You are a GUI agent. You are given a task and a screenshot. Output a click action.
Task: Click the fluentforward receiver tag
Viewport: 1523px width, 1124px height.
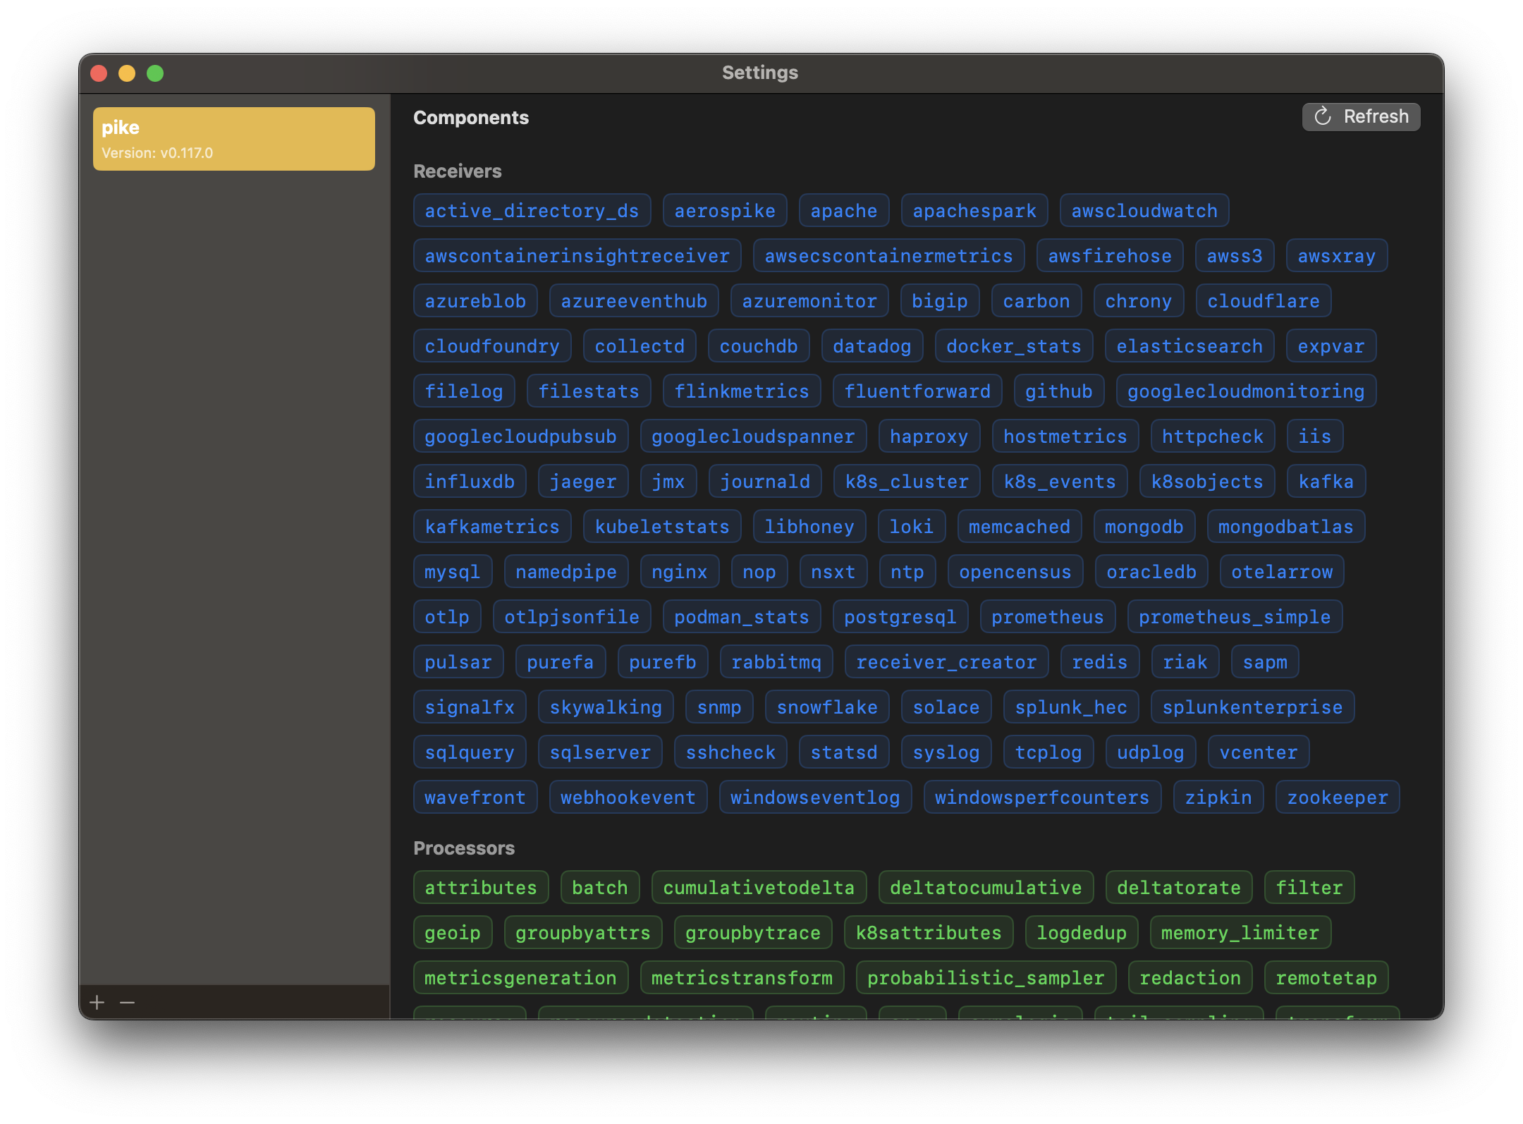[x=917, y=391]
